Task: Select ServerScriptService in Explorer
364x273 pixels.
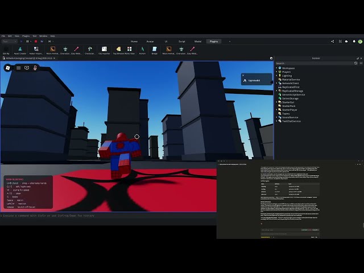Action: 293,95
